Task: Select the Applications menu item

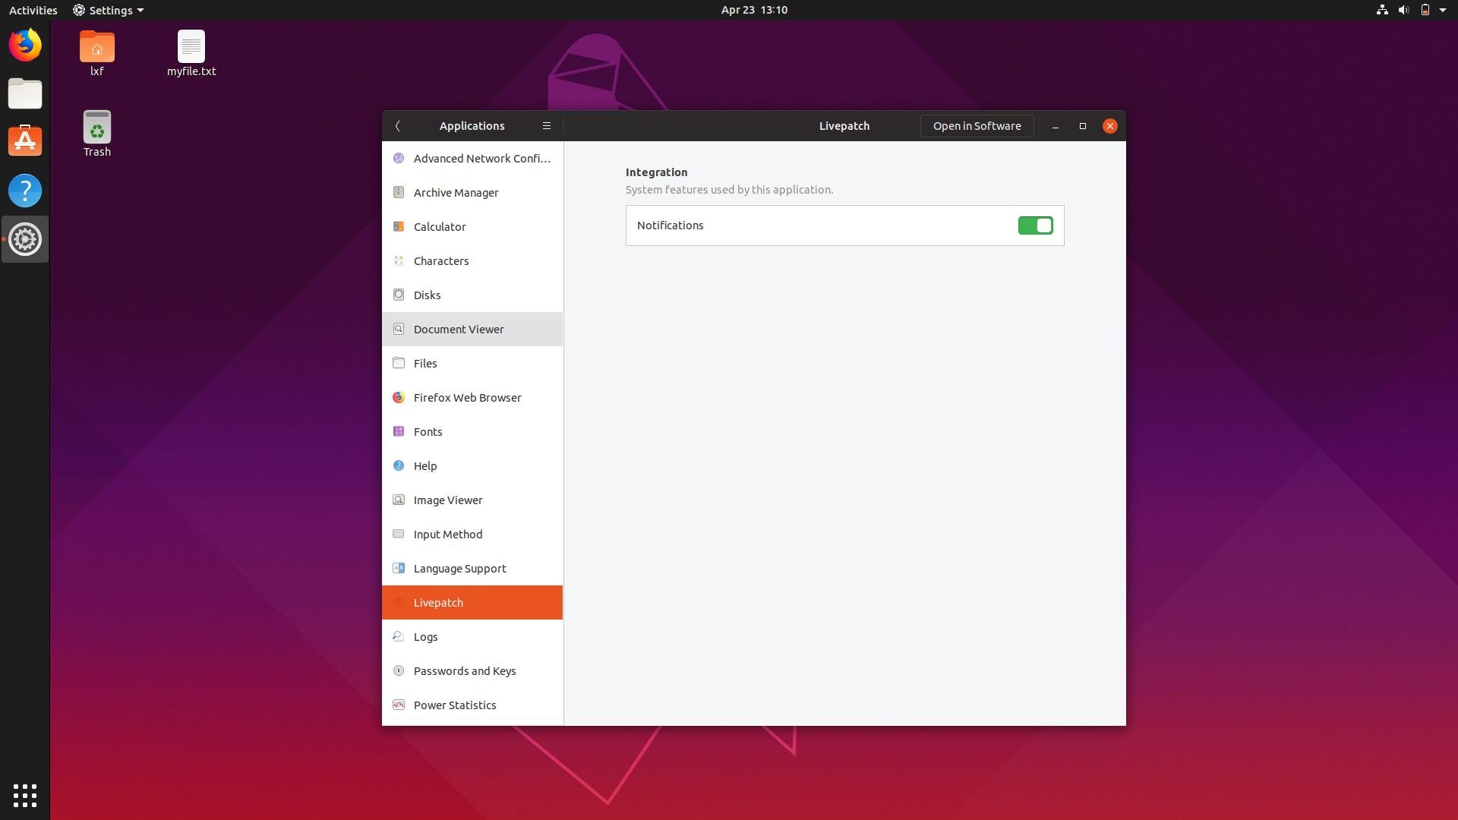Action: (x=472, y=125)
